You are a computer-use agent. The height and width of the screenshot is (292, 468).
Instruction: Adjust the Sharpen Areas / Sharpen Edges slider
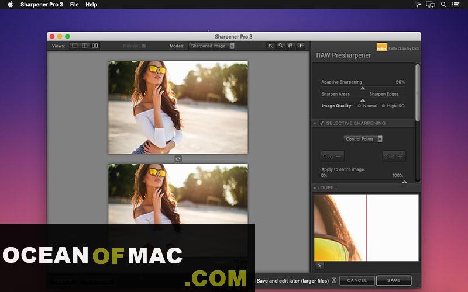coord(363,100)
